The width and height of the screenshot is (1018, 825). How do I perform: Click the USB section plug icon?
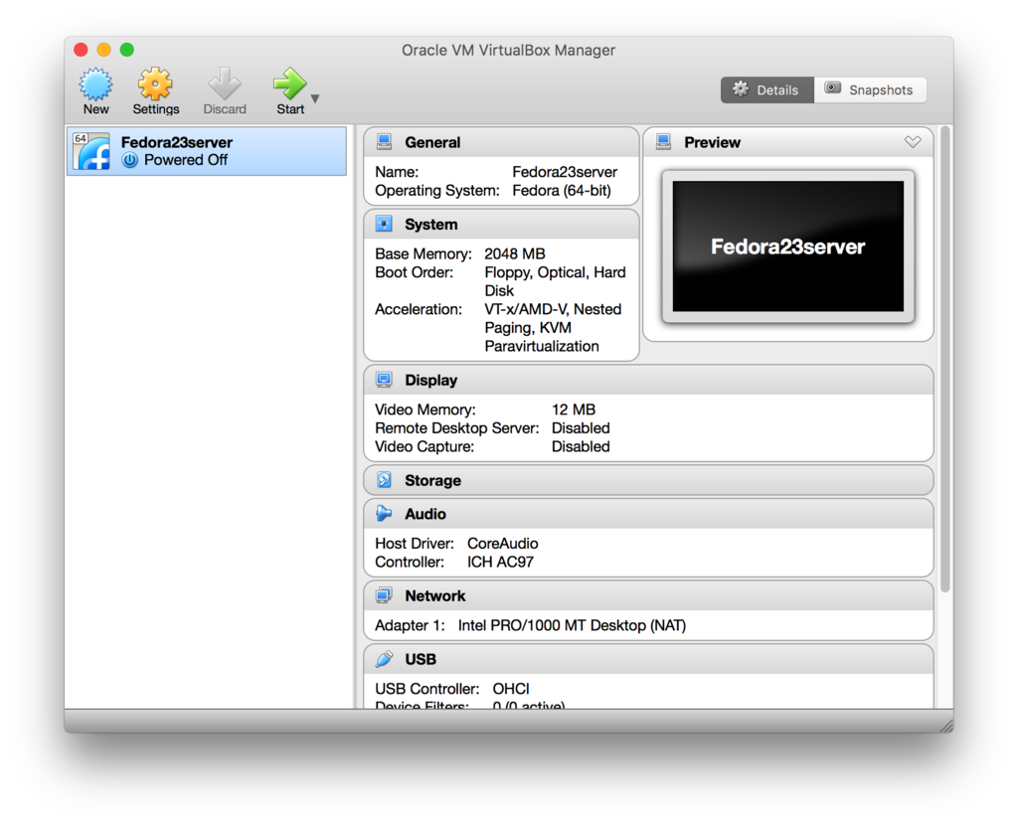(385, 659)
